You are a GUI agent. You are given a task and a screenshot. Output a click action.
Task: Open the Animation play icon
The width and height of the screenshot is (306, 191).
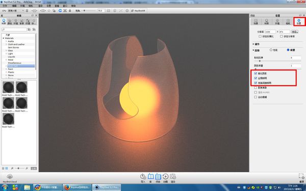pos(165,177)
